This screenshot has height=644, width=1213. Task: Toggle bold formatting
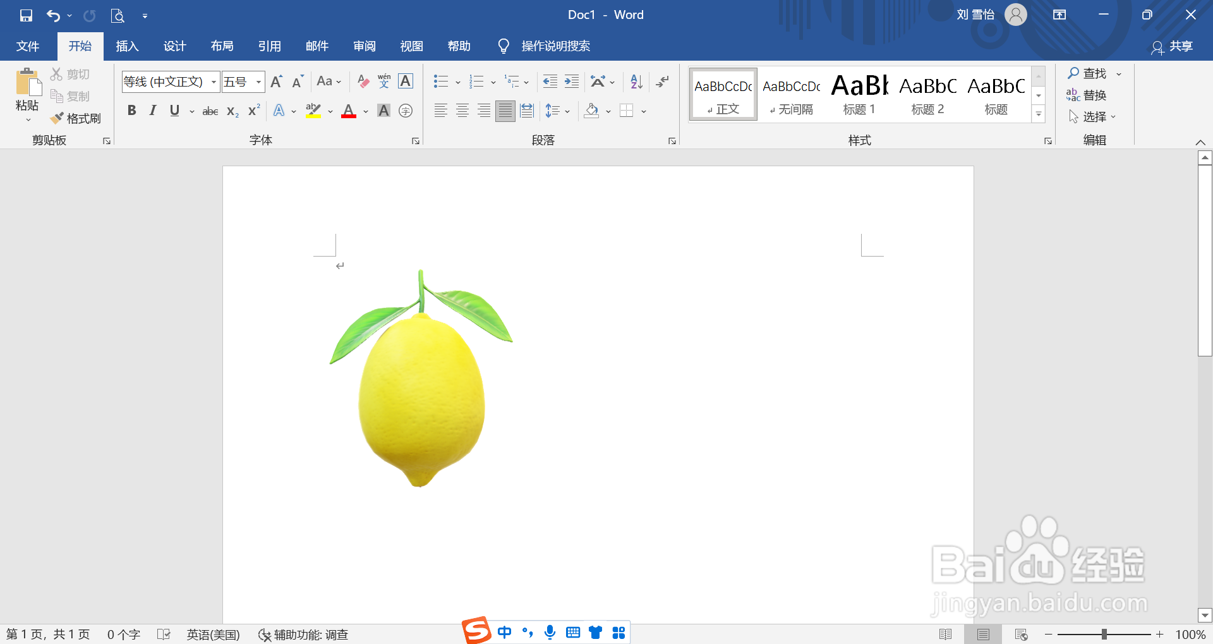pyautogui.click(x=131, y=111)
